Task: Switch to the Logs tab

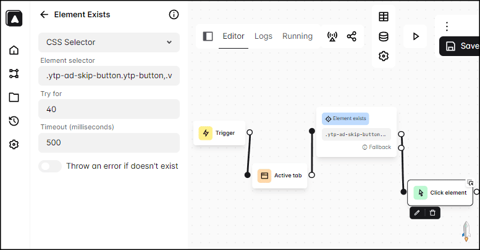Action: [263, 36]
